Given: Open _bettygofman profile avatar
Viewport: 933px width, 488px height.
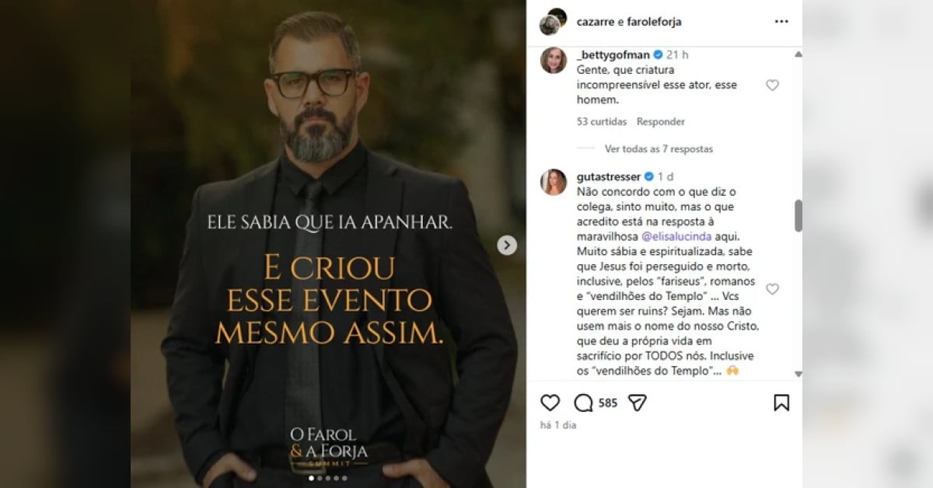Looking at the screenshot, I should 554,61.
